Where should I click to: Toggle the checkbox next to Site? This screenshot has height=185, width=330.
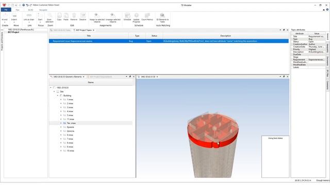(58, 91)
